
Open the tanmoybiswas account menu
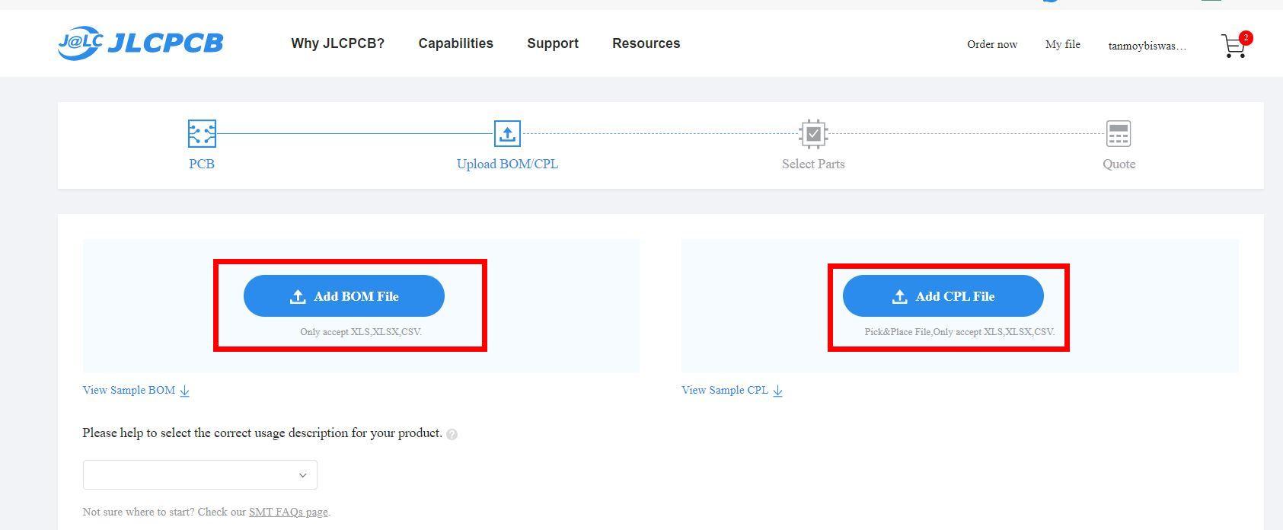pyautogui.click(x=1147, y=46)
